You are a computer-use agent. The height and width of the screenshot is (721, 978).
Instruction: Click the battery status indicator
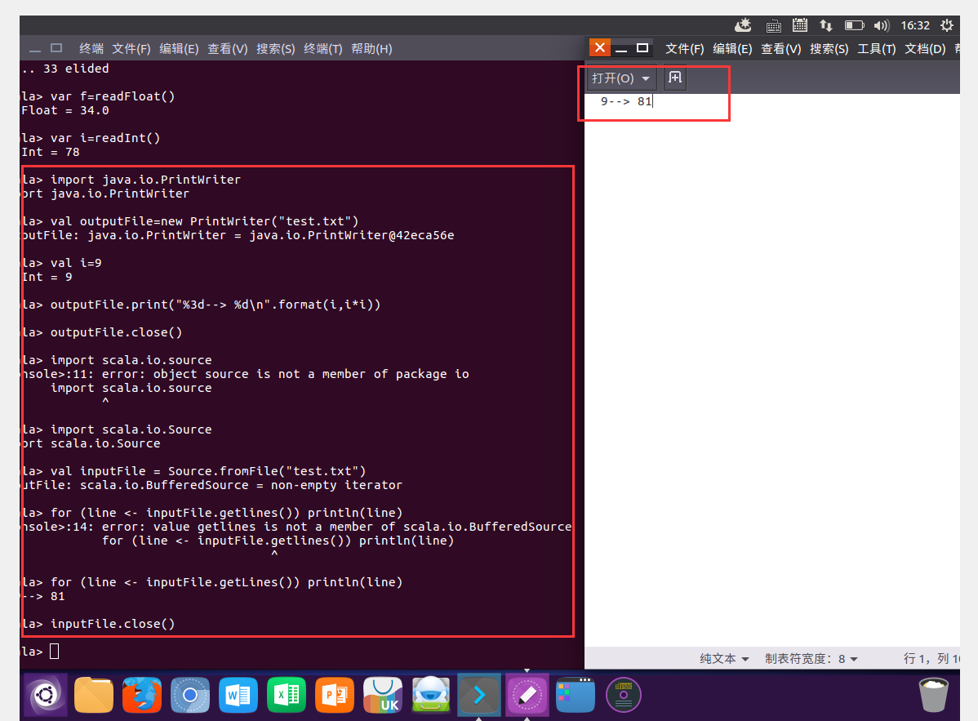pyautogui.click(x=854, y=25)
